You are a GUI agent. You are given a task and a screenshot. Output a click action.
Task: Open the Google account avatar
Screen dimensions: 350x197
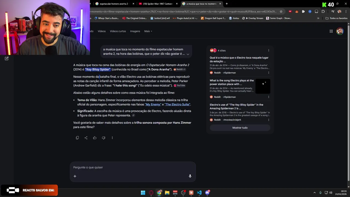pyautogui.click(x=340, y=31)
